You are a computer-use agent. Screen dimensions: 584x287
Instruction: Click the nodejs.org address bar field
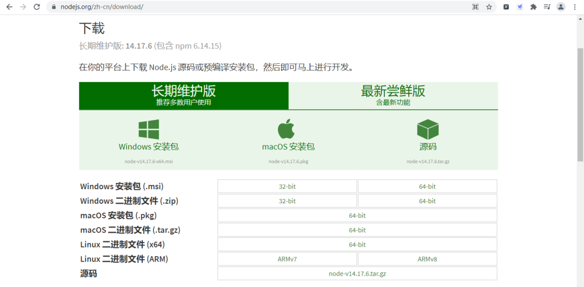click(x=243, y=7)
